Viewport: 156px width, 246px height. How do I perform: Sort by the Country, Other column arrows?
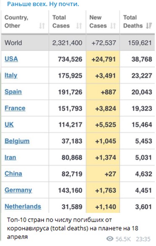tap(42, 26)
